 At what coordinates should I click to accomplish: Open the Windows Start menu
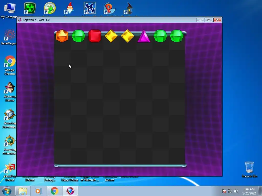click(7, 191)
